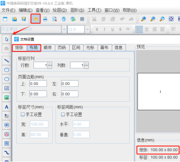The image size is (180, 162).
Task: Open the 工具(T) menu
Action: [95, 10]
